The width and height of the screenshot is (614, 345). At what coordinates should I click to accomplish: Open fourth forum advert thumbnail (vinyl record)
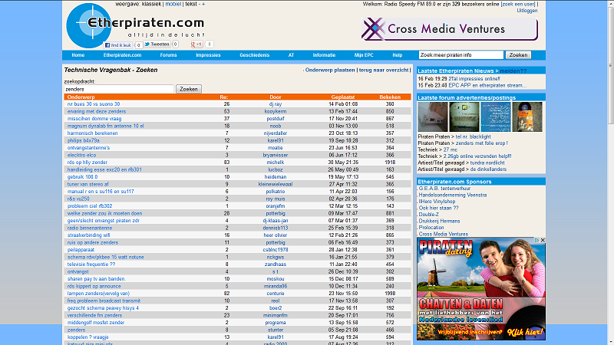click(527, 117)
